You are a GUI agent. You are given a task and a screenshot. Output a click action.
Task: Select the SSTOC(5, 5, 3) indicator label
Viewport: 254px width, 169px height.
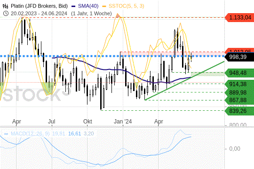click(x=126, y=6)
